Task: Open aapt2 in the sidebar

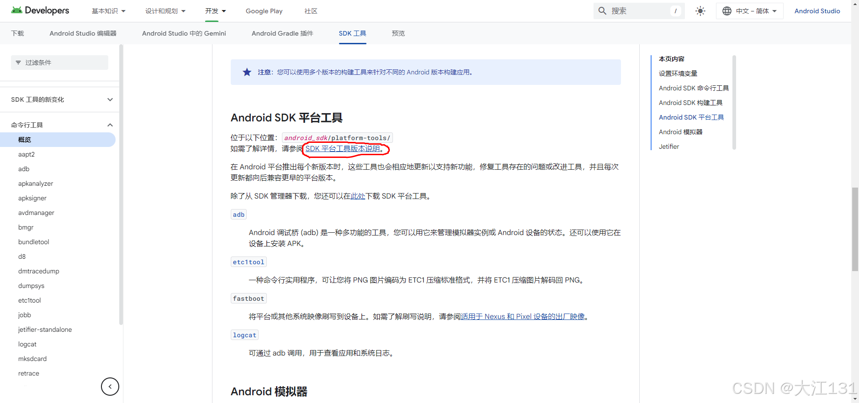Action: 27,154
